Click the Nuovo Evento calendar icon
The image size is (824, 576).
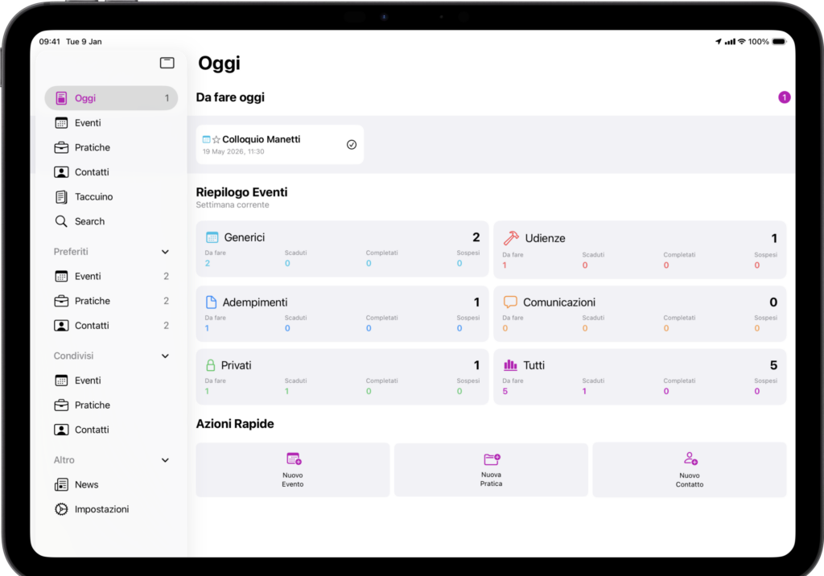pos(293,459)
